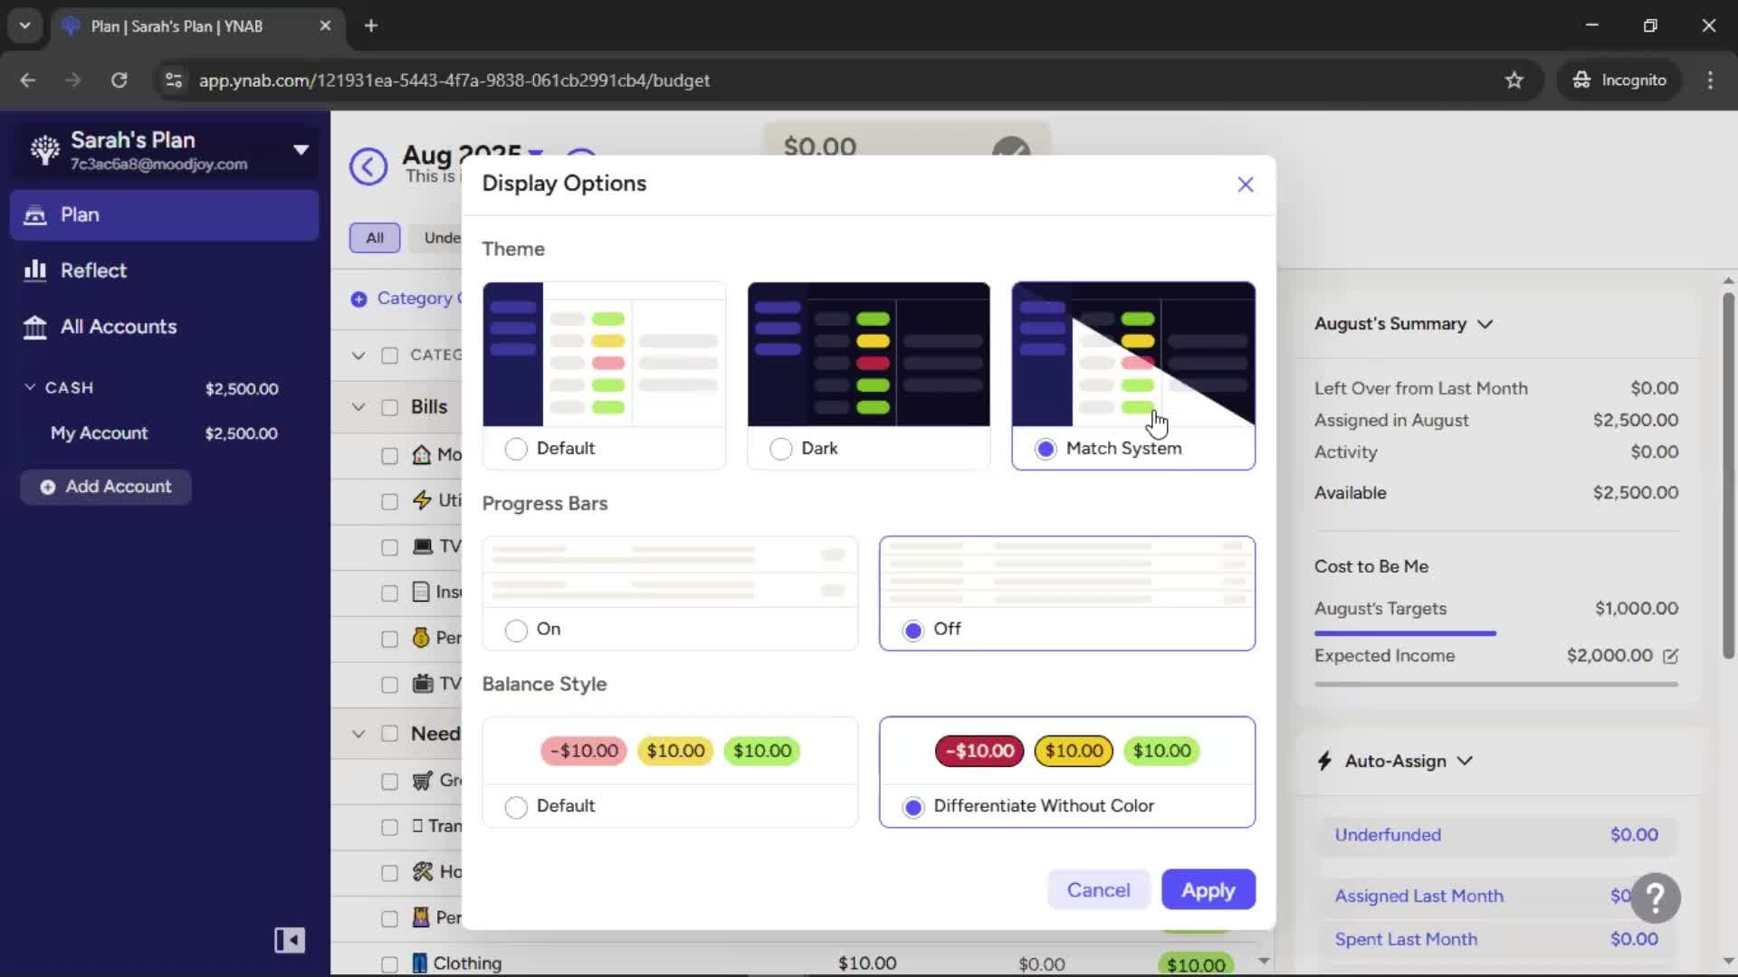Image resolution: width=1738 pixels, height=977 pixels.
Task: Click the Default theme preview thumbnail
Action: tap(604, 354)
